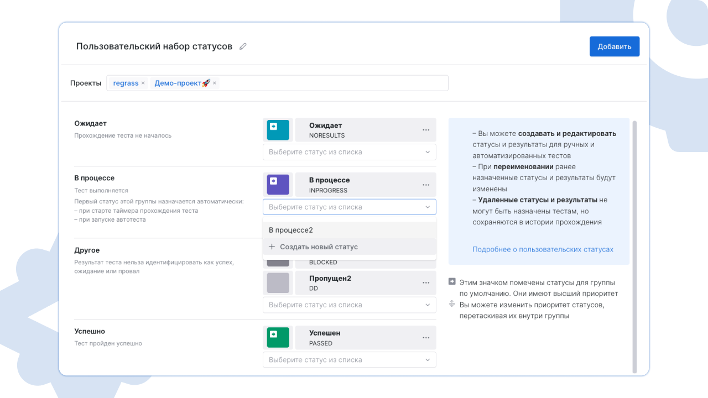The image size is (708, 398).
Task: Select В процессе2 from the dropdown list
Action: (x=291, y=230)
